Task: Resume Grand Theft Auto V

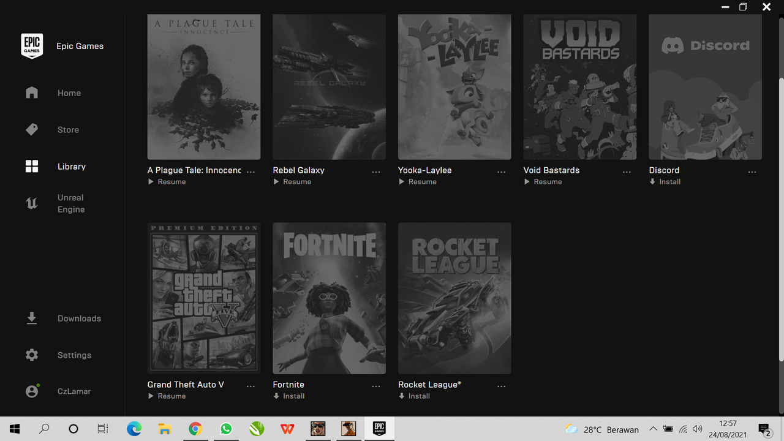Action: coord(167,396)
